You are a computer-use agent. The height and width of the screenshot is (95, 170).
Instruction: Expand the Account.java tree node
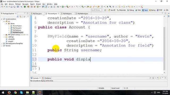[x=9, y=26]
